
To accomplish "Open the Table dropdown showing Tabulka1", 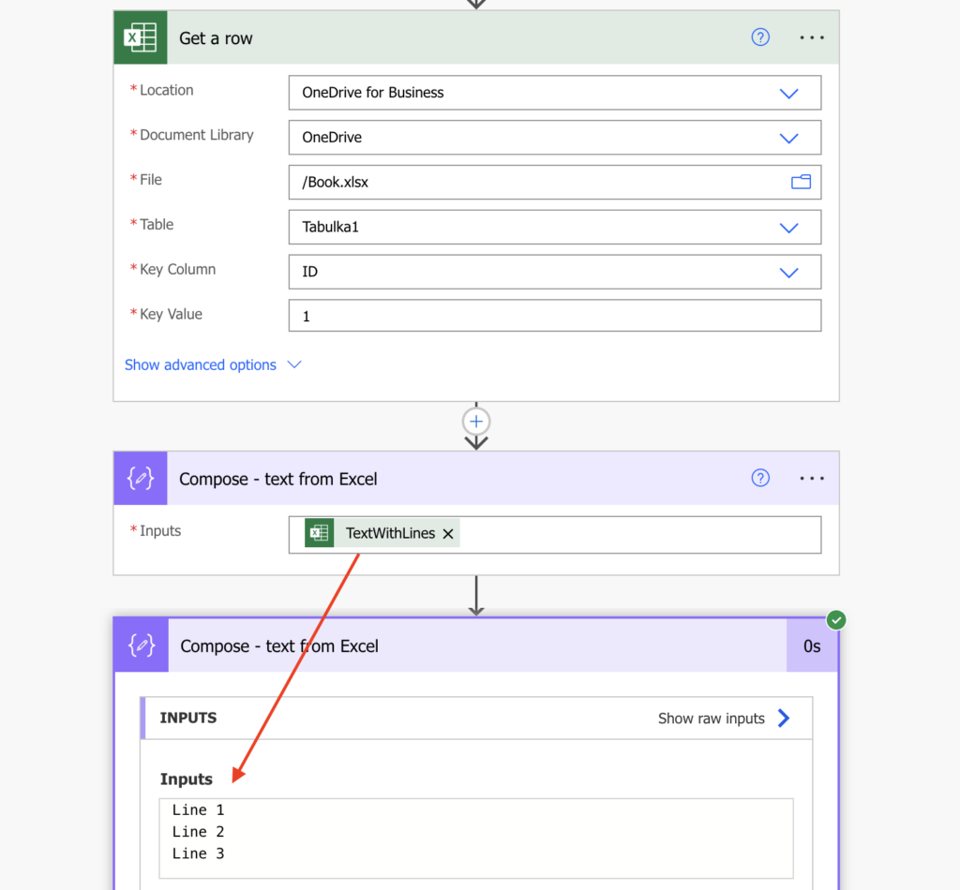I will tap(555, 227).
